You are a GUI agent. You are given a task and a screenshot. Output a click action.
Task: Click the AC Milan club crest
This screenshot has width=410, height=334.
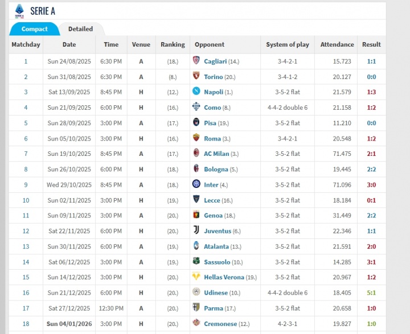pos(196,154)
